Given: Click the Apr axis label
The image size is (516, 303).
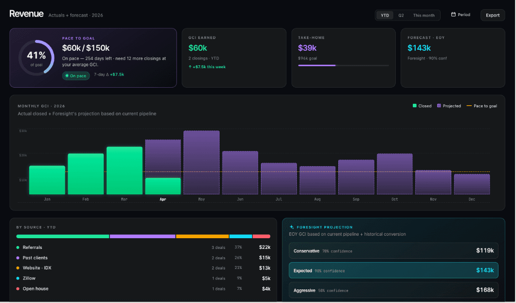Looking at the screenshot, I should click(163, 199).
